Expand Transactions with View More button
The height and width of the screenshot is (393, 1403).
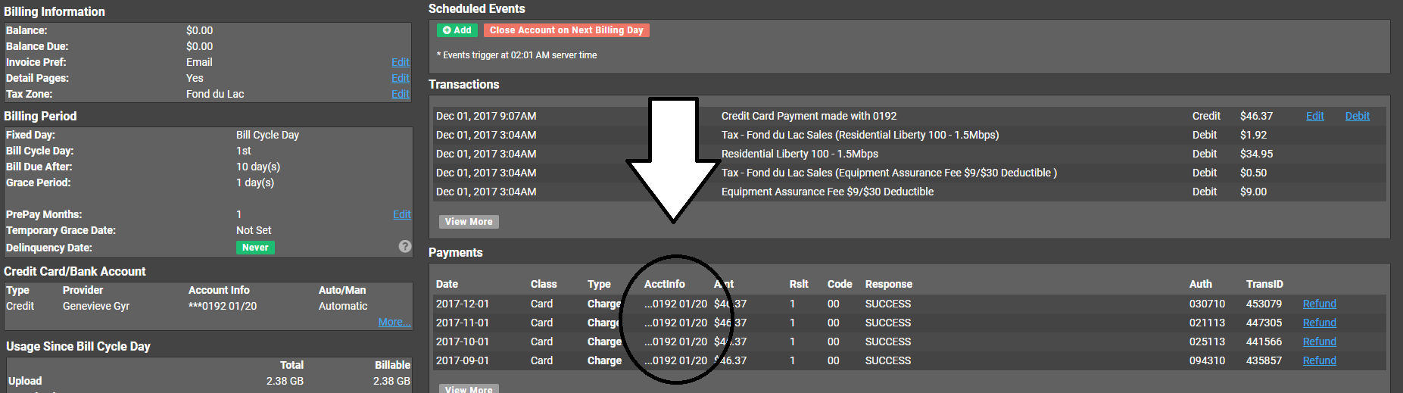(469, 222)
